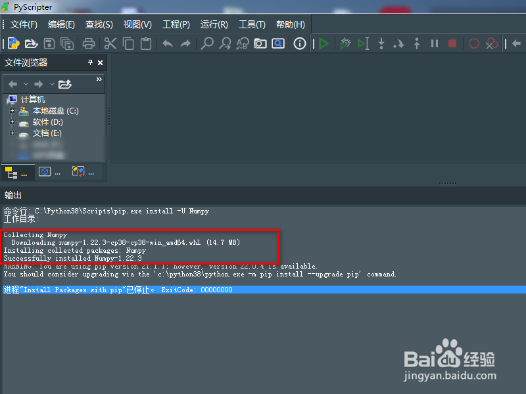Close the 文件浏览器 panel
This screenshot has height=394, width=526.
click(x=100, y=62)
